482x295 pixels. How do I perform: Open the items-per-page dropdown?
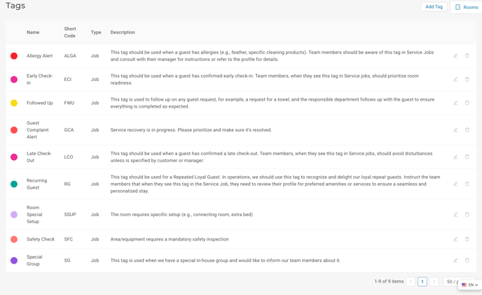coord(451,282)
